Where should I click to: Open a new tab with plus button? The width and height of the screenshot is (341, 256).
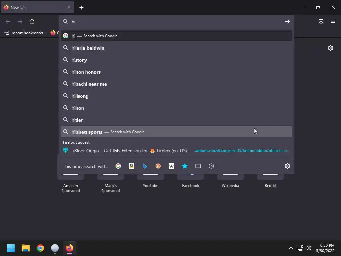(x=81, y=8)
